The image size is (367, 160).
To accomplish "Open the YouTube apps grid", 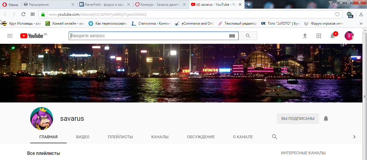I will (x=318, y=36).
